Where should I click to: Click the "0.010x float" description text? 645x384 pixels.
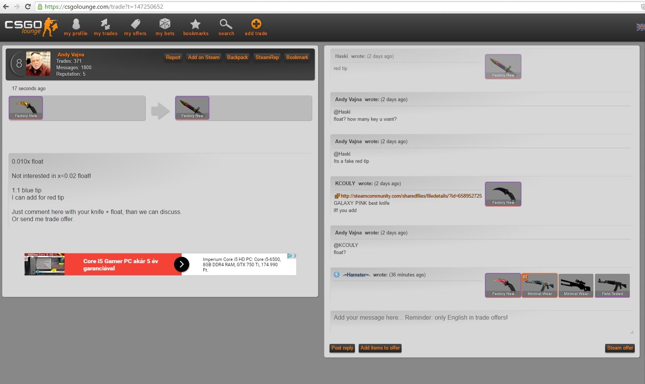tap(28, 161)
